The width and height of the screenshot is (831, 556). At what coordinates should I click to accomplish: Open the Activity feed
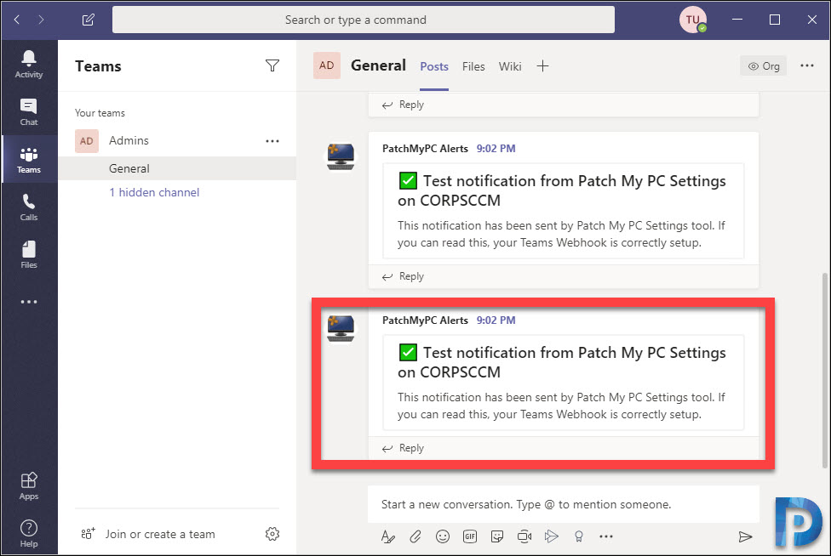(29, 64)
